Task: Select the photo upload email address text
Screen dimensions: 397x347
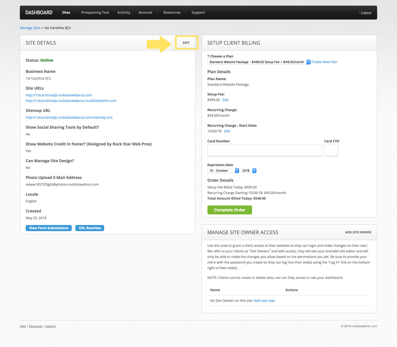Action: [x=62, y=185]
